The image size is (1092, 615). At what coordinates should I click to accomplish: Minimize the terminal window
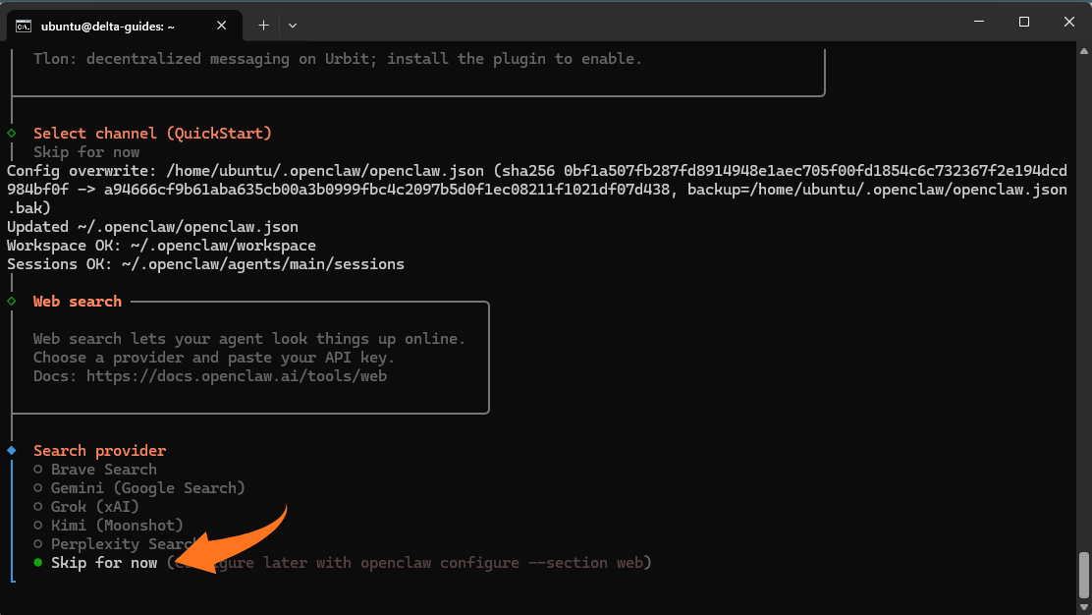(x=978, y=22)
